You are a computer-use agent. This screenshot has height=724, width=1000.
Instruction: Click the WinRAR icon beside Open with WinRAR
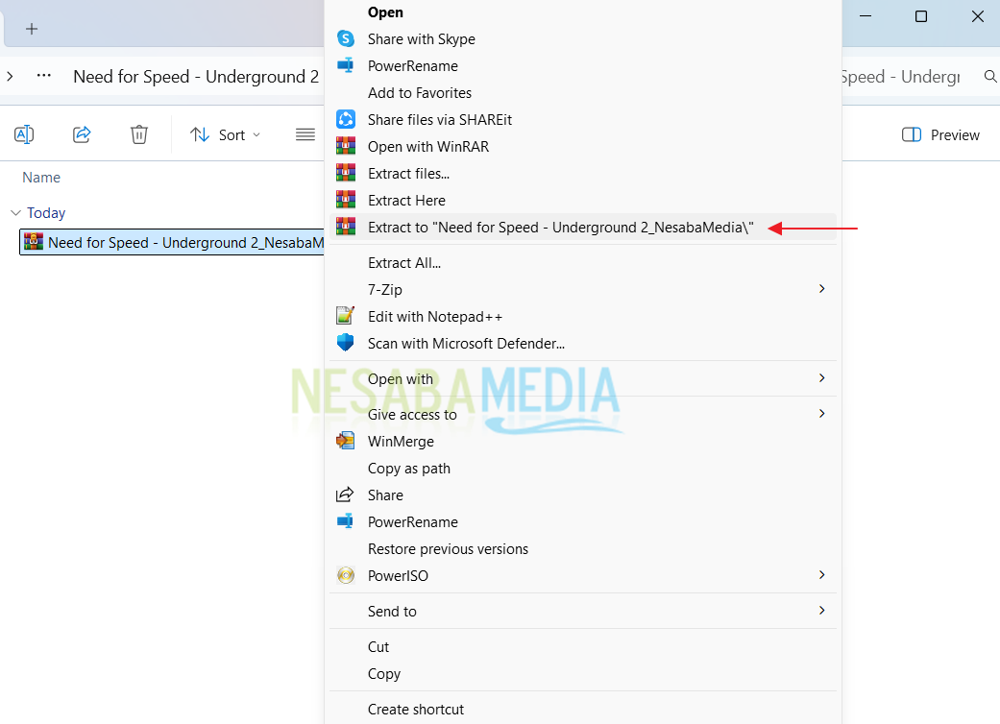pos(346,146)
